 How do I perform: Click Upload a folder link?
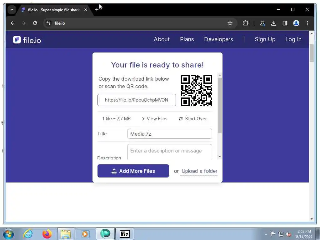(x=199, y=171)
